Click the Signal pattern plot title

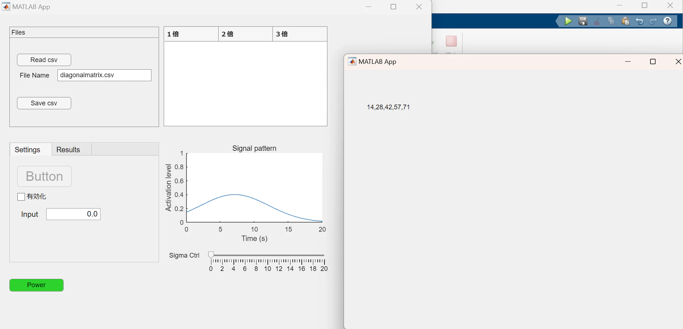254,148
